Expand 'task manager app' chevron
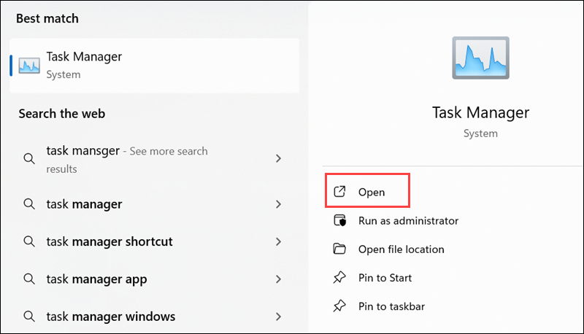This screenshot has width=584, height=334. 278,279
